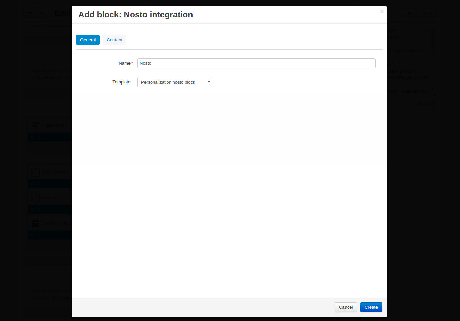Create the Nosto block
This screenshot has height=321, width=460.
[x=371, y=307]
